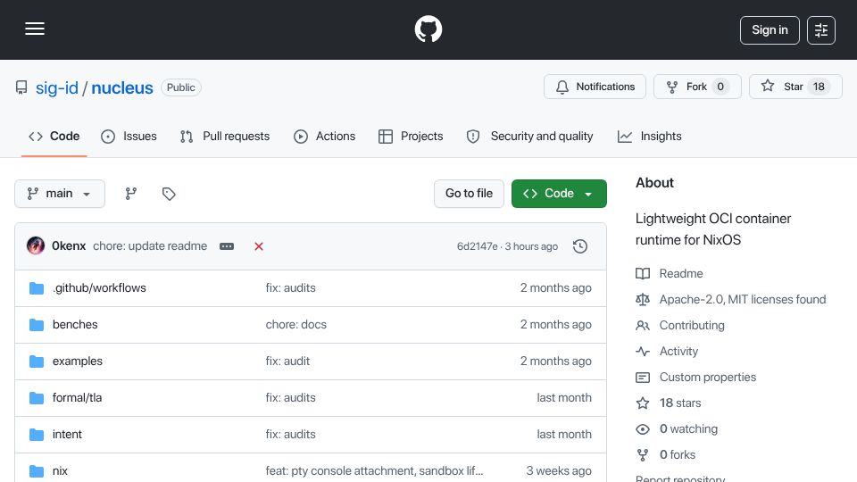This screenshot has width=857, height=482.
Task: Click the Sign in button
Action: pyautogui.click(x=770, y=30)
